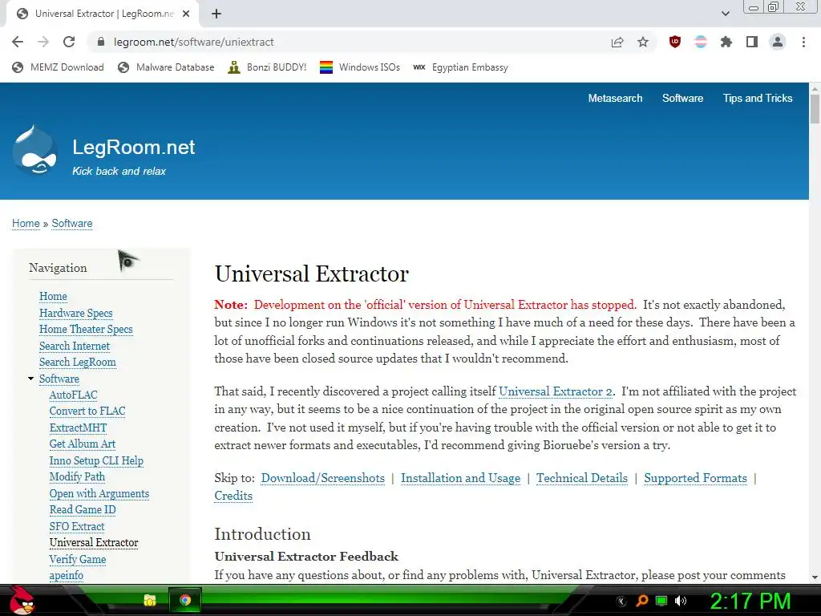Open the Windows ISOs bookmark

click(360, 67)
